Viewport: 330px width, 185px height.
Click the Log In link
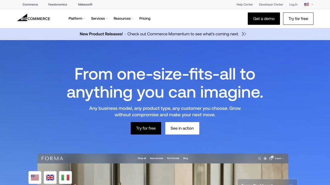[x=293, y=4]
